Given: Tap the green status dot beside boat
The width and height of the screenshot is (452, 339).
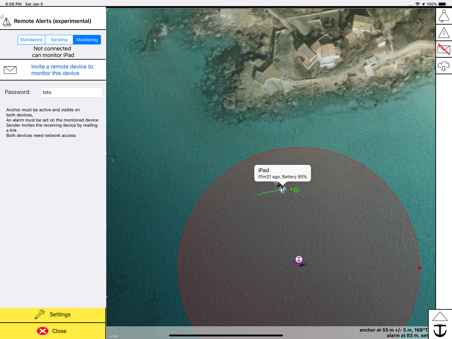Looking at the screenshot, I should click(296, 190).
